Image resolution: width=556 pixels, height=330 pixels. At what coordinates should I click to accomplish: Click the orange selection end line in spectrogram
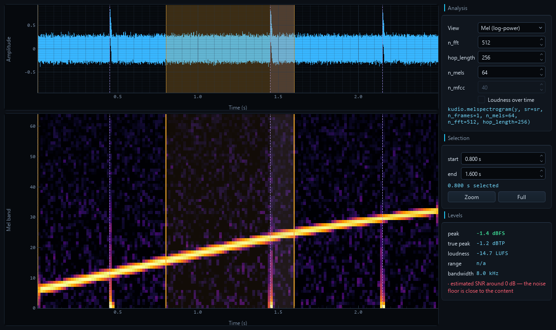point(294,211)
